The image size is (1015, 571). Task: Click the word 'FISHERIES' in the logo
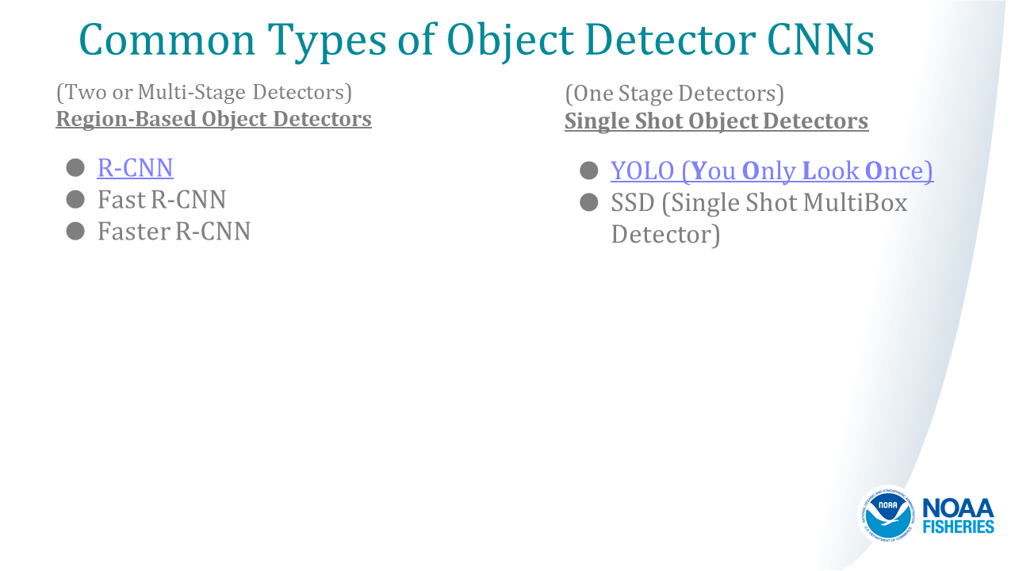click(958, 527)
